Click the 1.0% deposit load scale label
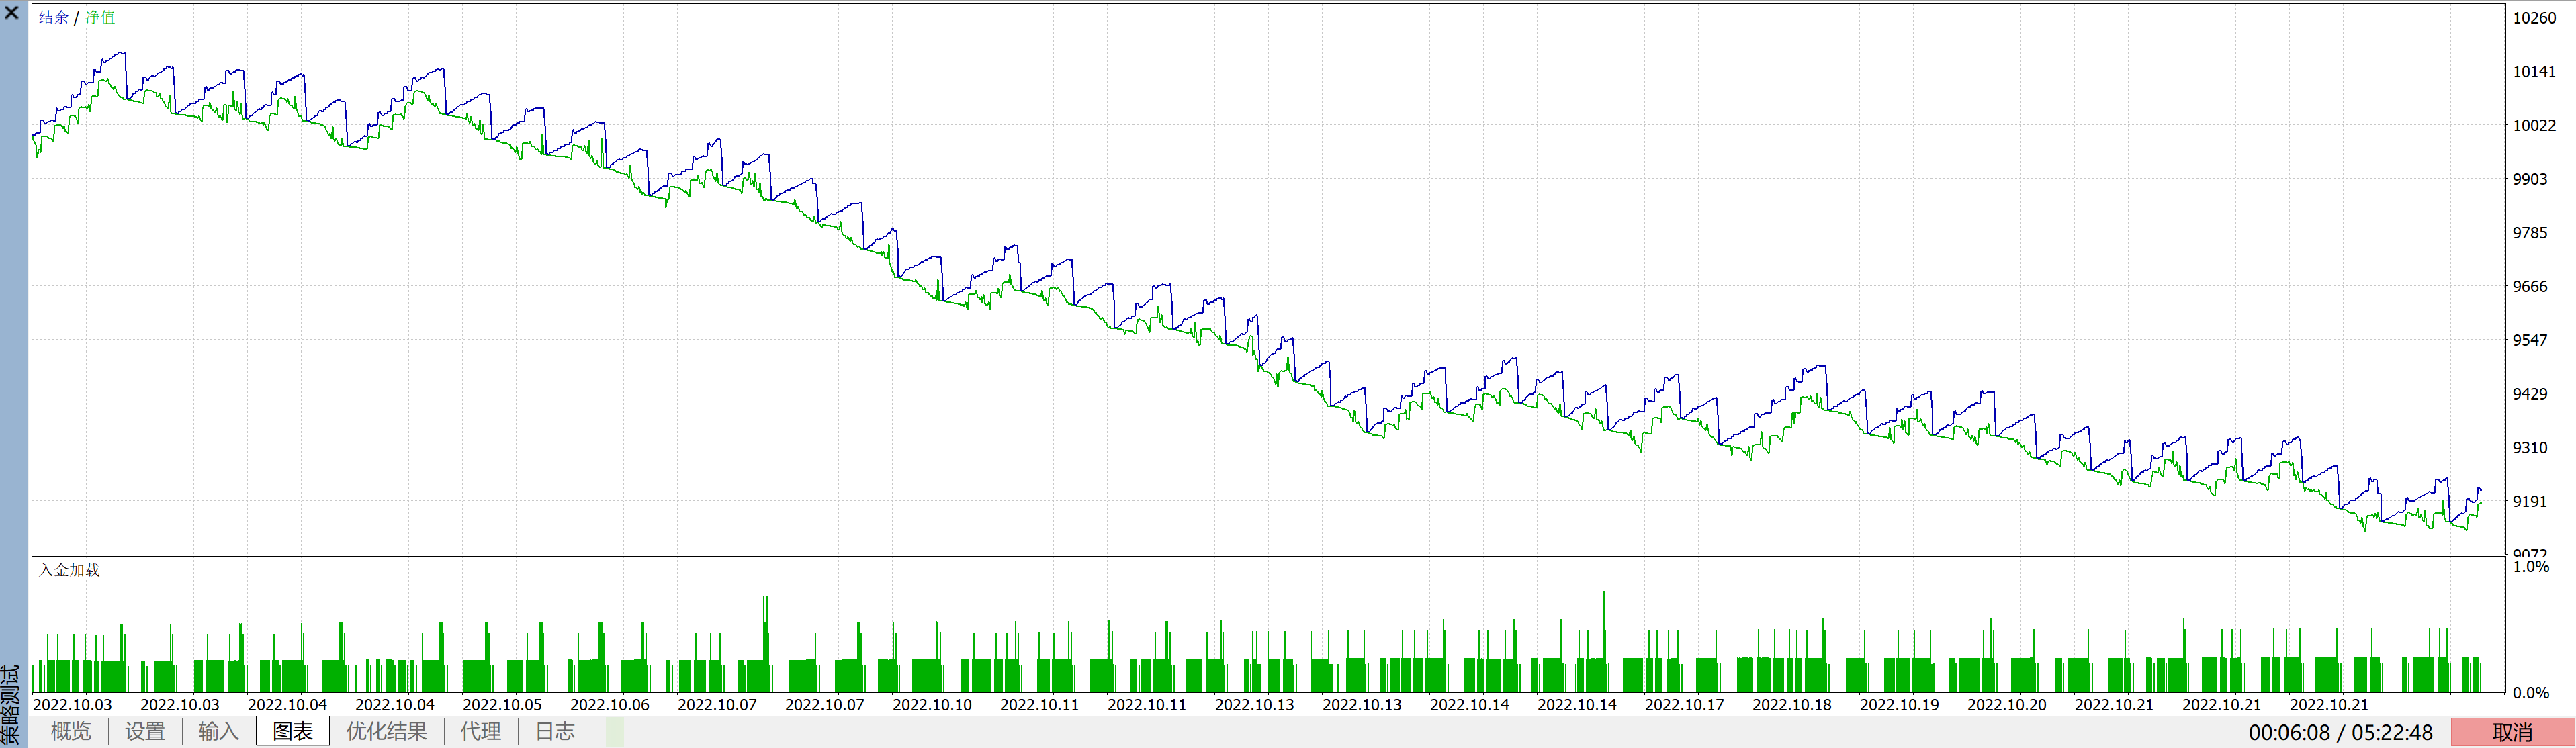The width and height of the screenshot is (2576, 748). (2530, 567)
